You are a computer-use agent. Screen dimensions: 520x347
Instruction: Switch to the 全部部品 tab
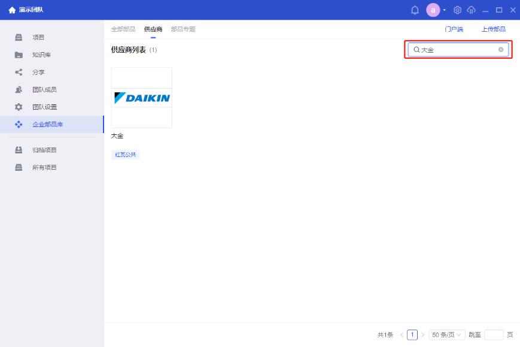123,29
